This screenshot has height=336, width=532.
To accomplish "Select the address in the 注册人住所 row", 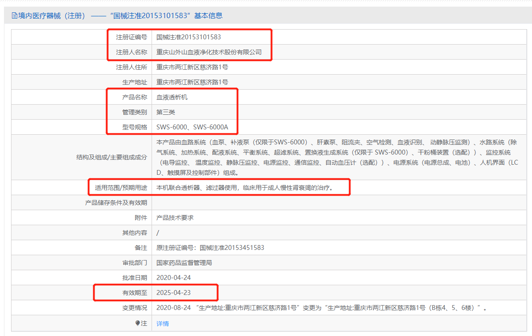I will (192, 67).
